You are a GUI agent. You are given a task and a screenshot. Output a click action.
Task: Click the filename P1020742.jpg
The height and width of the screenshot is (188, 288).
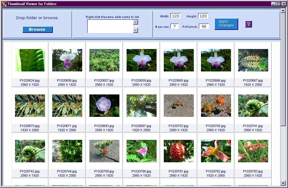point(30,171)
